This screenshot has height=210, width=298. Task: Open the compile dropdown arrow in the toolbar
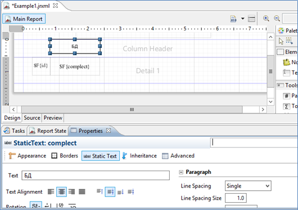pos(243,19)
